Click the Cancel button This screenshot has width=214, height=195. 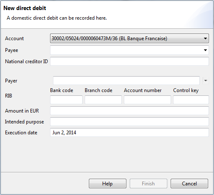pos(189,184)
